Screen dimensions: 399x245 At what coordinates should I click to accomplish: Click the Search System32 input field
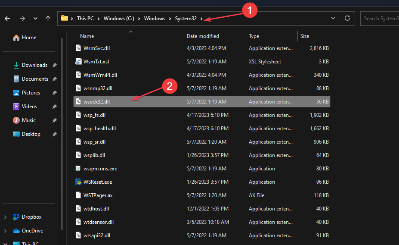(x=380, y=19)
